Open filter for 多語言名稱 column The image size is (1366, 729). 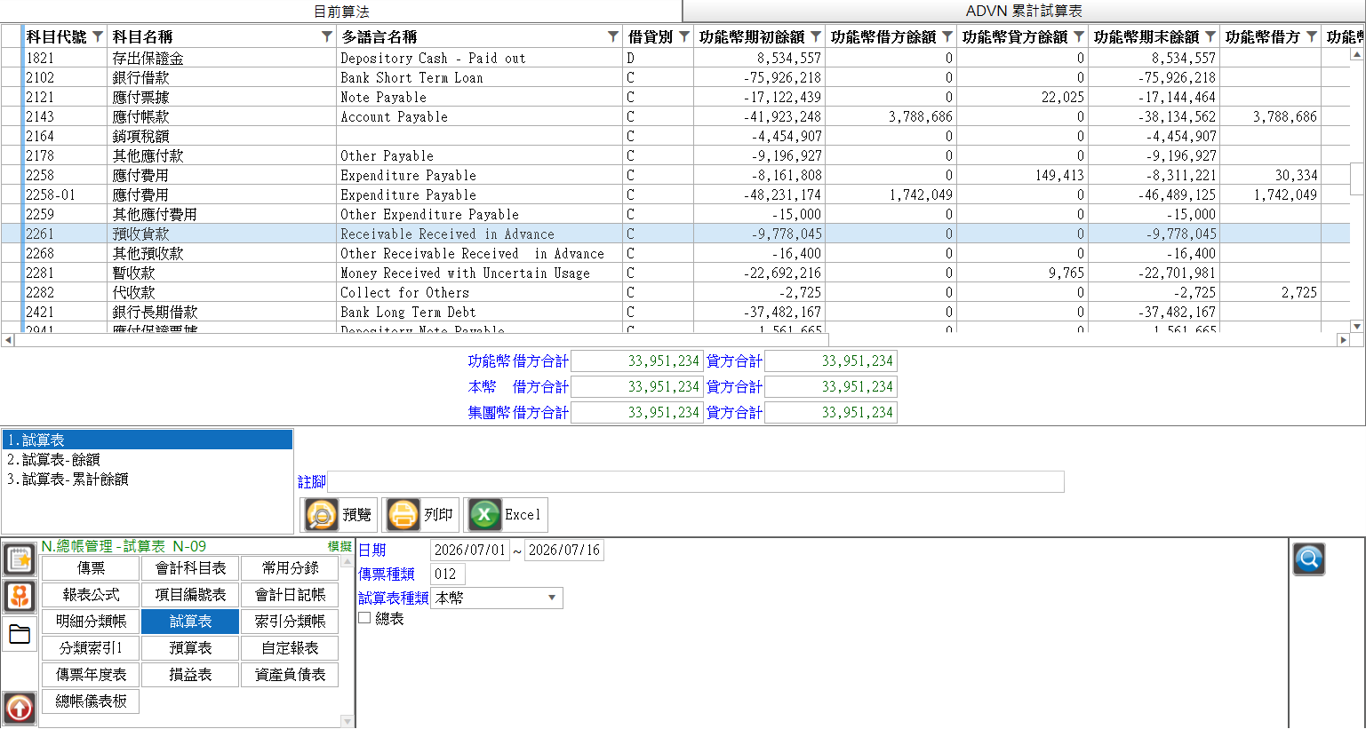pos(613,36)
